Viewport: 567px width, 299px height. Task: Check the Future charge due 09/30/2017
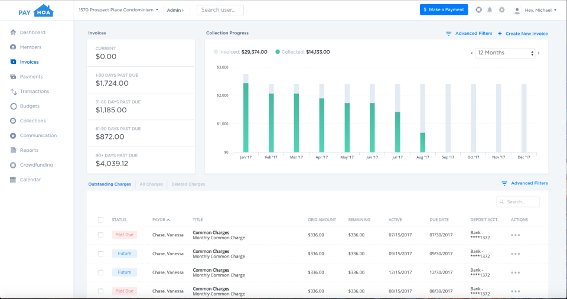100,253
